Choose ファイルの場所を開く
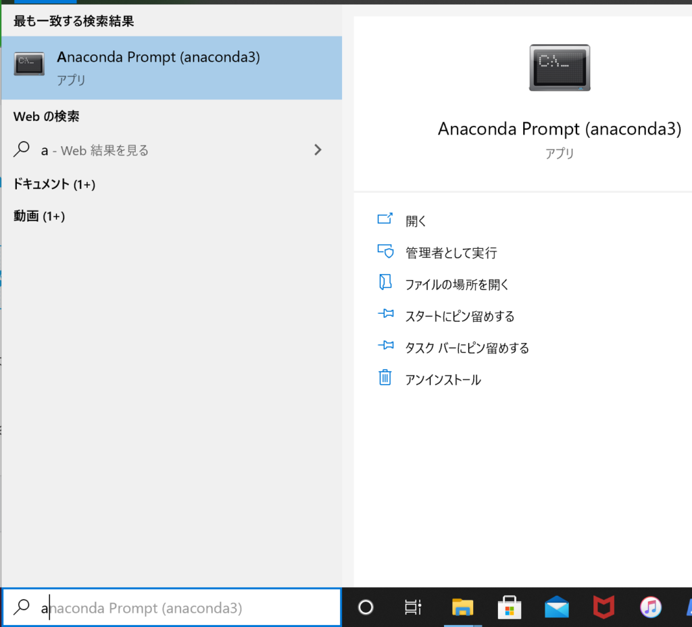 coord(457,285)
